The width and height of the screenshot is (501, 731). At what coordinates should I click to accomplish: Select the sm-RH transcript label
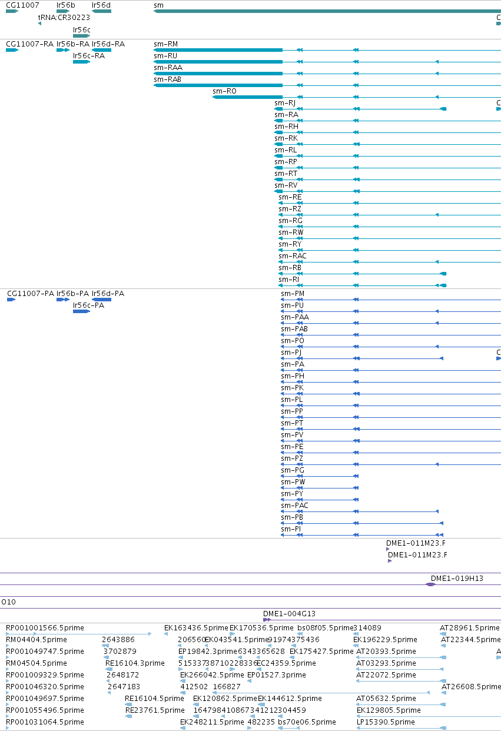coord(286,127)
